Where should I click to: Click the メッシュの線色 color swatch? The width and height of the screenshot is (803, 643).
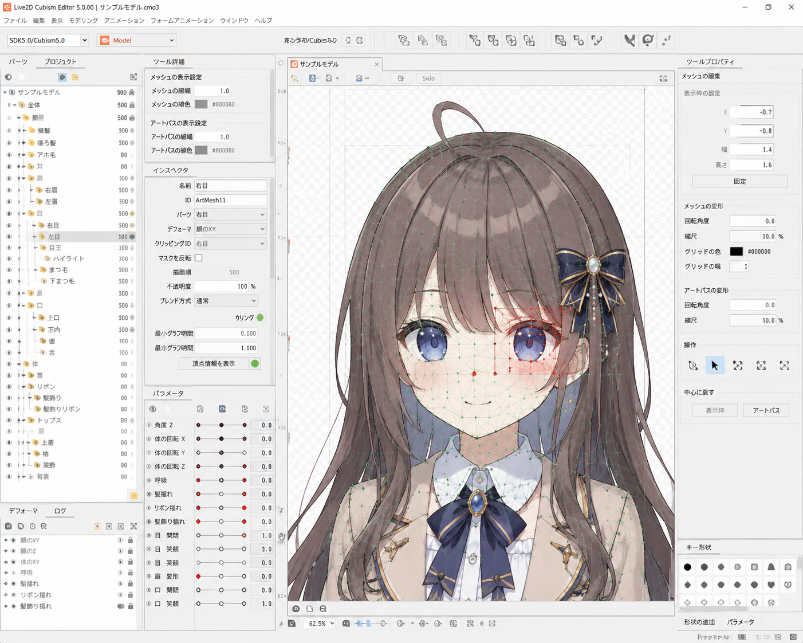coord(201,104)
